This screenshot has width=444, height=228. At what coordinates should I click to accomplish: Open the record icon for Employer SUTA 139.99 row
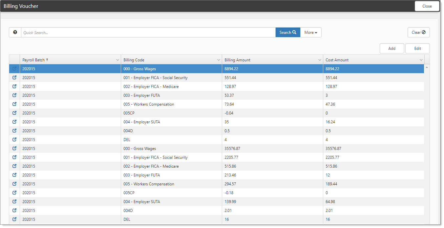click(14, 202)
